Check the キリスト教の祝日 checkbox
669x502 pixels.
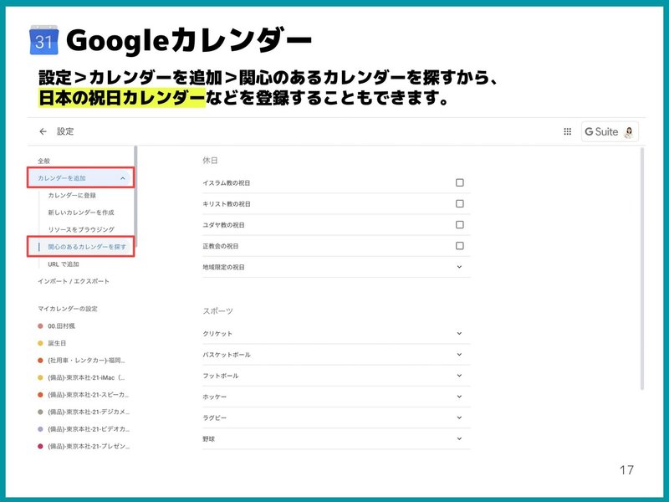459,203
